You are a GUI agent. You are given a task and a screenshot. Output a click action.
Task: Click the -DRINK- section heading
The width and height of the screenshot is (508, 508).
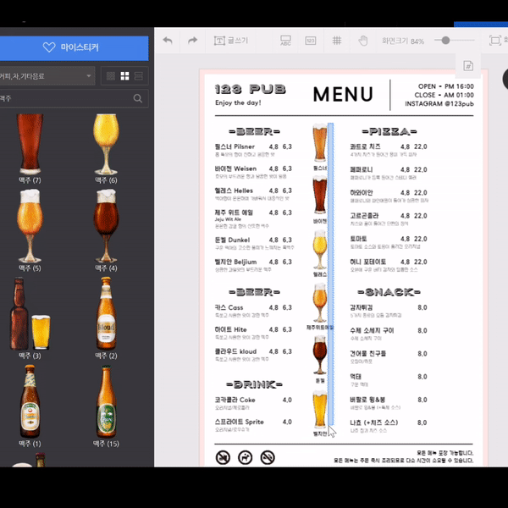254,384
